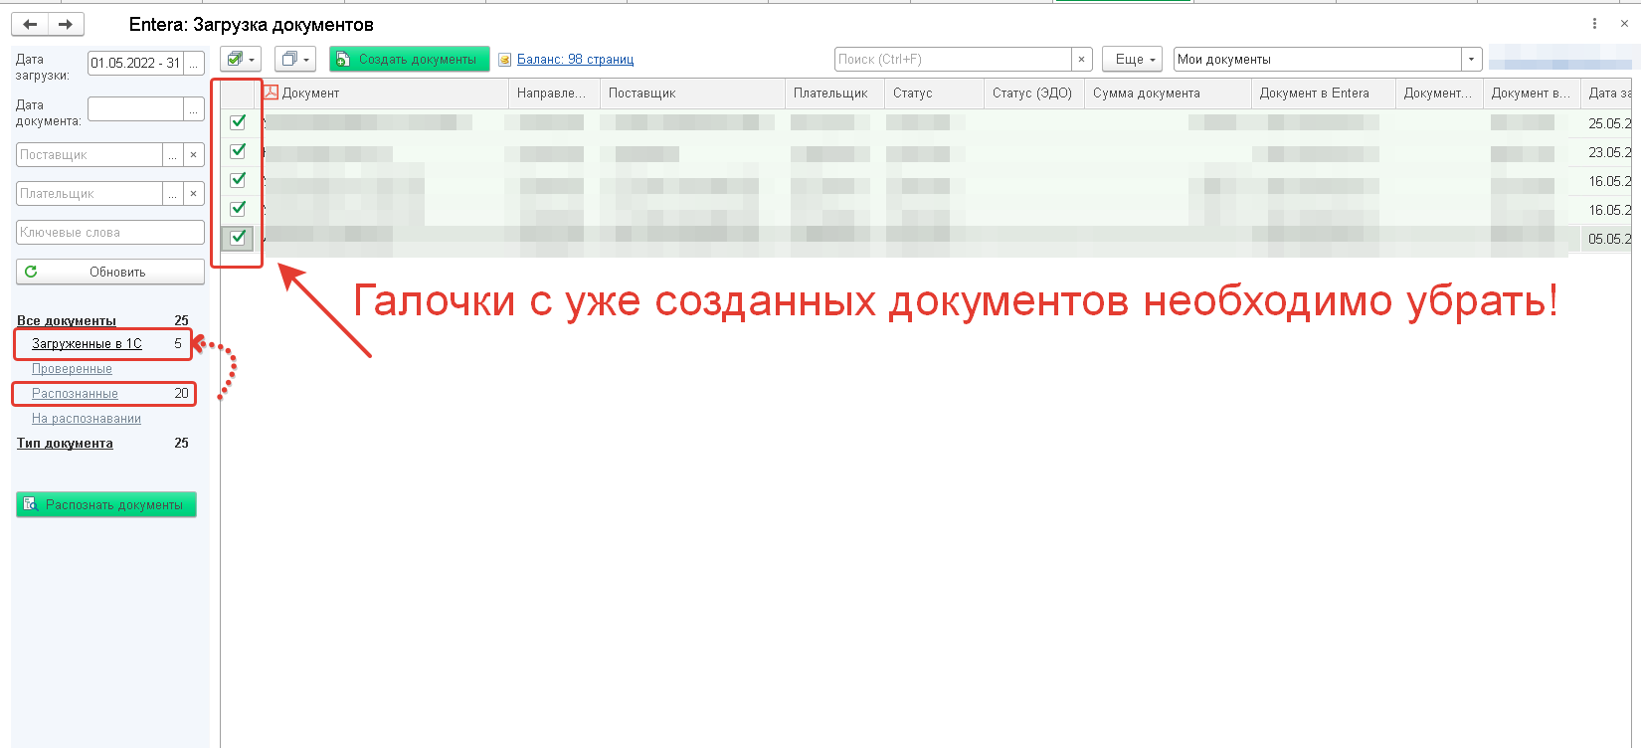Click the date cell 05.05
The image size is (1641, 748).
pyautogui.click(x=1608, y=240)
